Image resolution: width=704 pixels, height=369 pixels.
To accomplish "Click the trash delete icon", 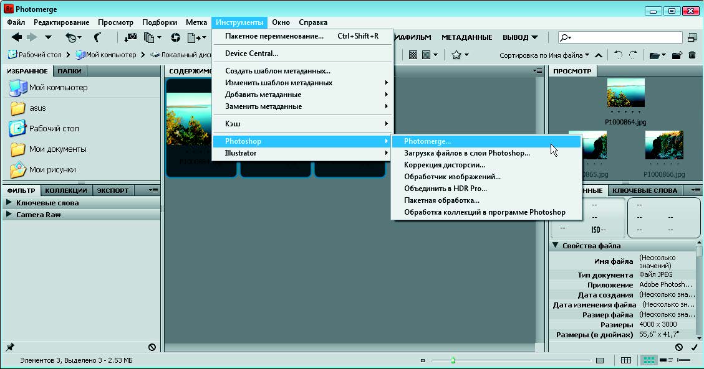I will tap(692, 55).
